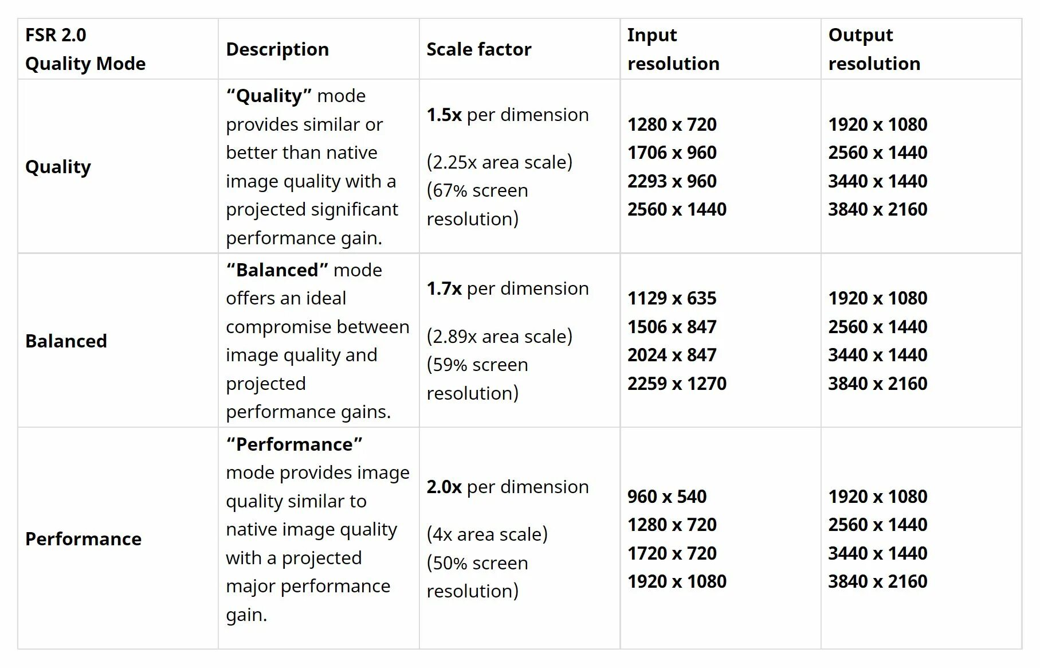This screenshot has height=668, width=1040.
Task: Select the Balanced row label
Action: click(66, 341)
